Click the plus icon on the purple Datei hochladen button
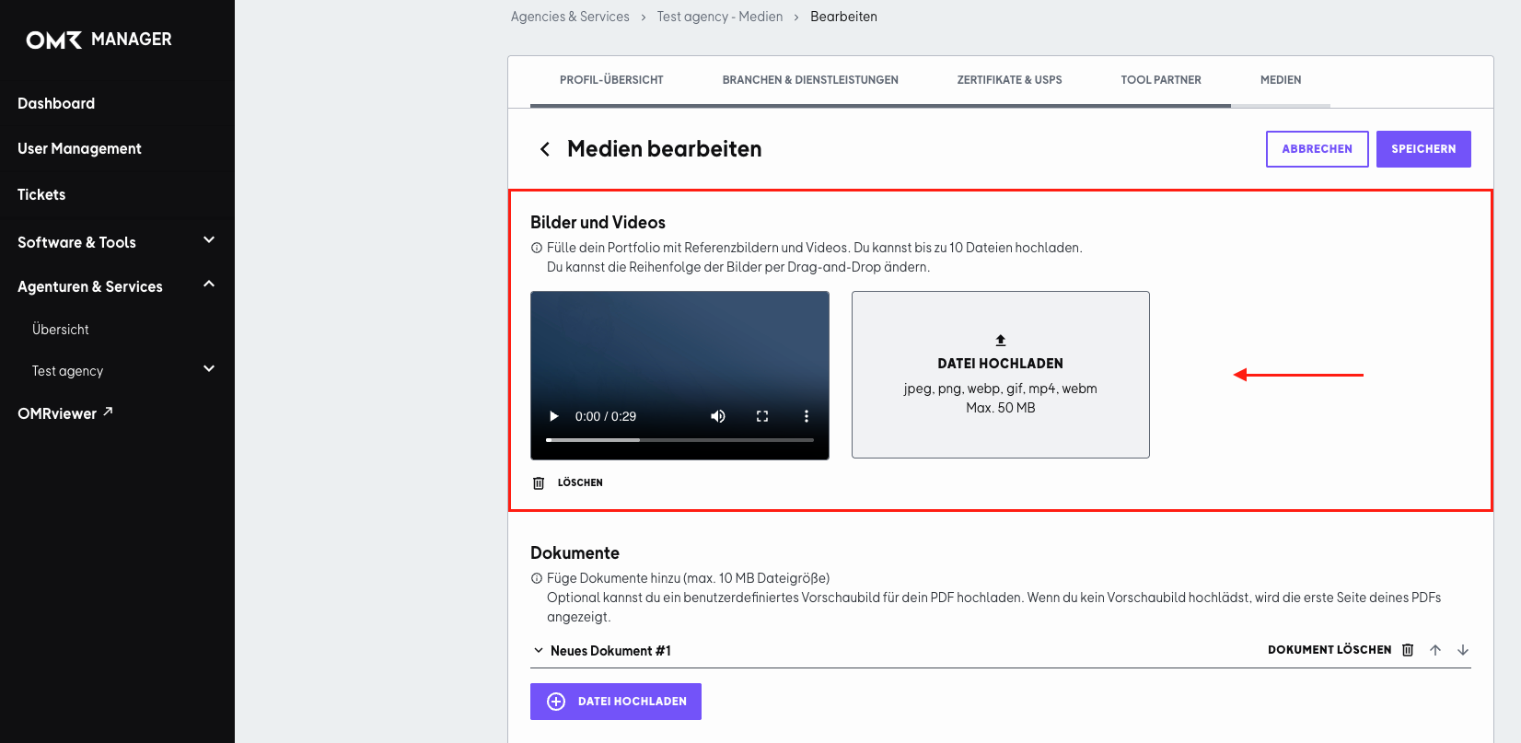 click(556, 702)
